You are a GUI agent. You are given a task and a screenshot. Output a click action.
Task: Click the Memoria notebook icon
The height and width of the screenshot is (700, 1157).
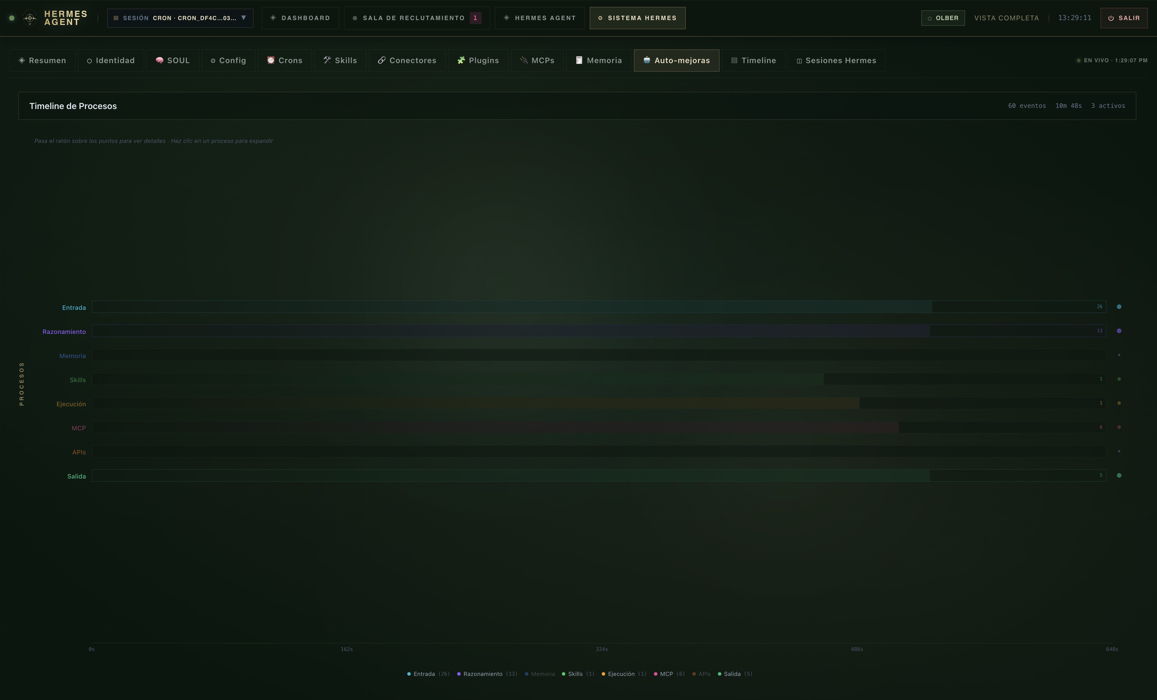pyautogui.click(x=579, y=60)
